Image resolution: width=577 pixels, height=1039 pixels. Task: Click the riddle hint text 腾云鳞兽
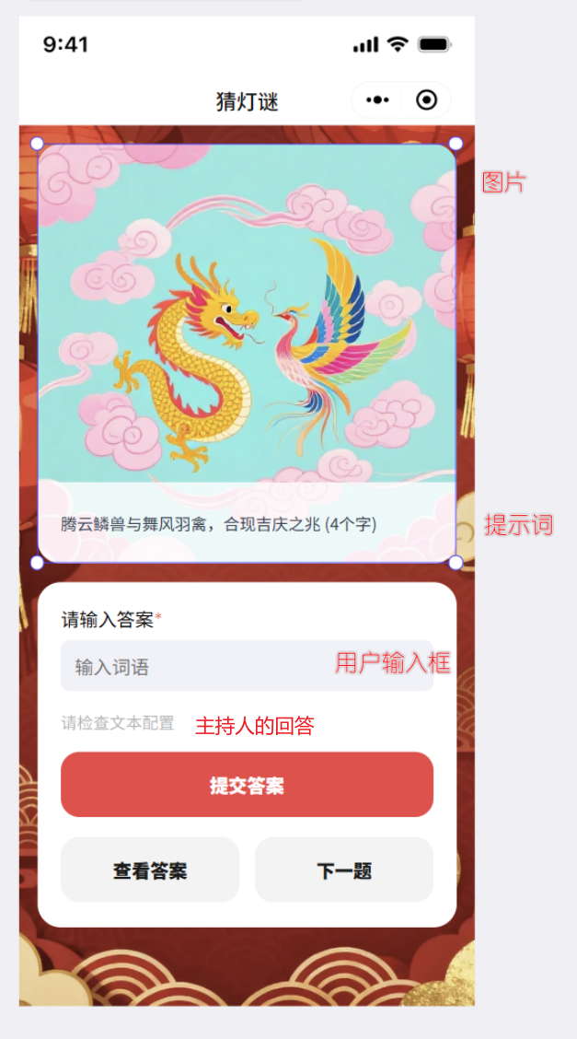click(x=218, y=524)
